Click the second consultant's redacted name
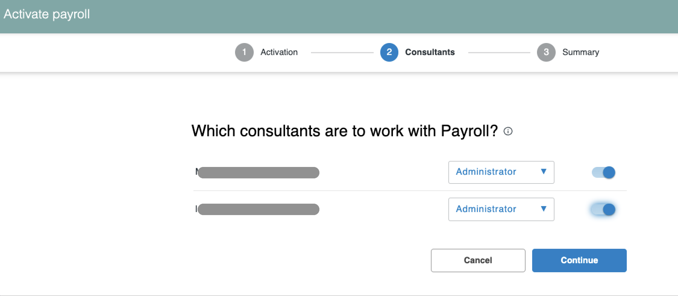This screenshot has height=296, width=678. (x=258, y=209)
